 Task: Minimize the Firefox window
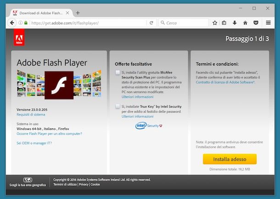pyautogui.click(x=241, y=8)
